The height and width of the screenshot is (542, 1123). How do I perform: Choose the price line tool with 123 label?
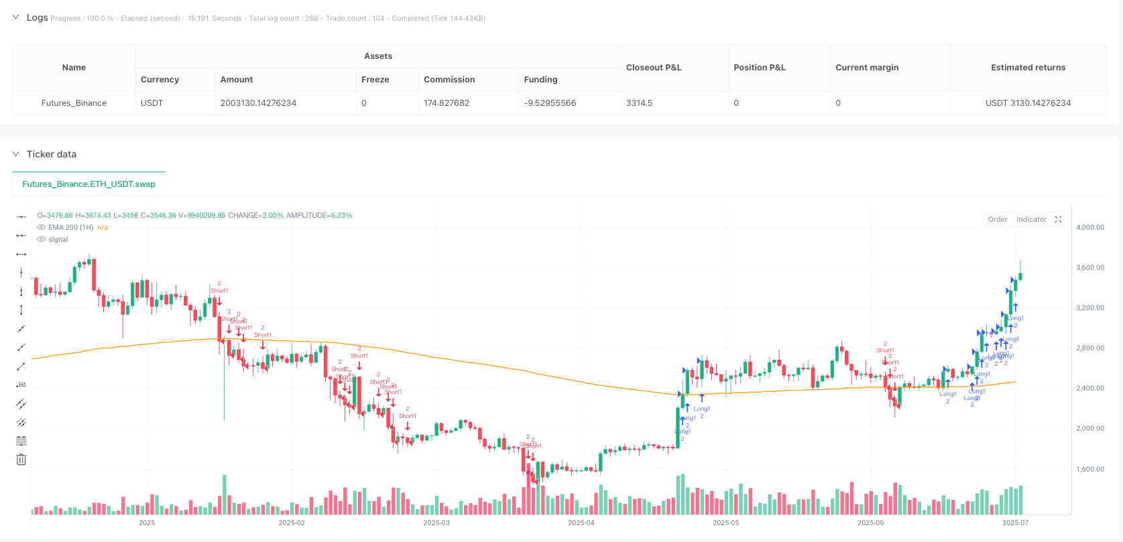[x=21, y=385]
